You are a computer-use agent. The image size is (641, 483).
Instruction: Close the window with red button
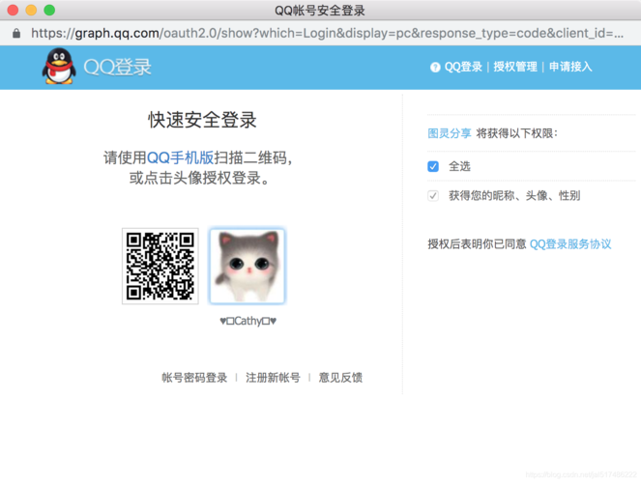point(14,10)
